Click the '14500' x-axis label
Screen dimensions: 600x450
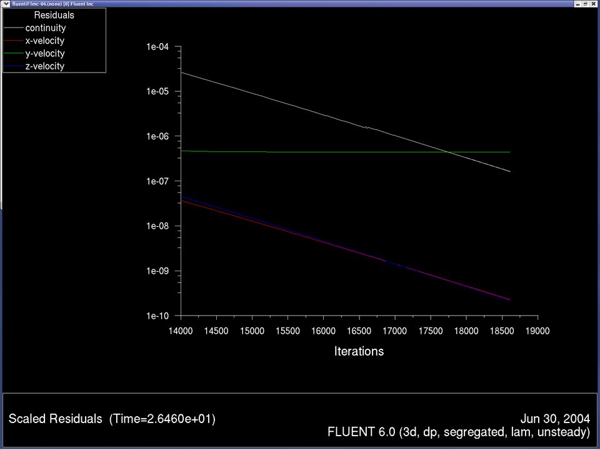216,331
